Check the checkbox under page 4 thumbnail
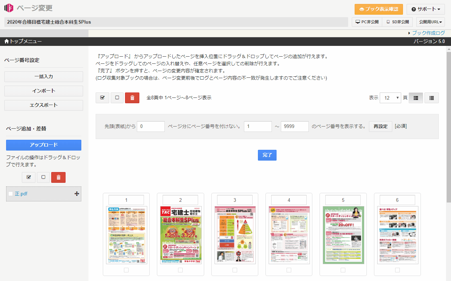The height and width of the screenshot is (281, 451). [x=289, y=270]
